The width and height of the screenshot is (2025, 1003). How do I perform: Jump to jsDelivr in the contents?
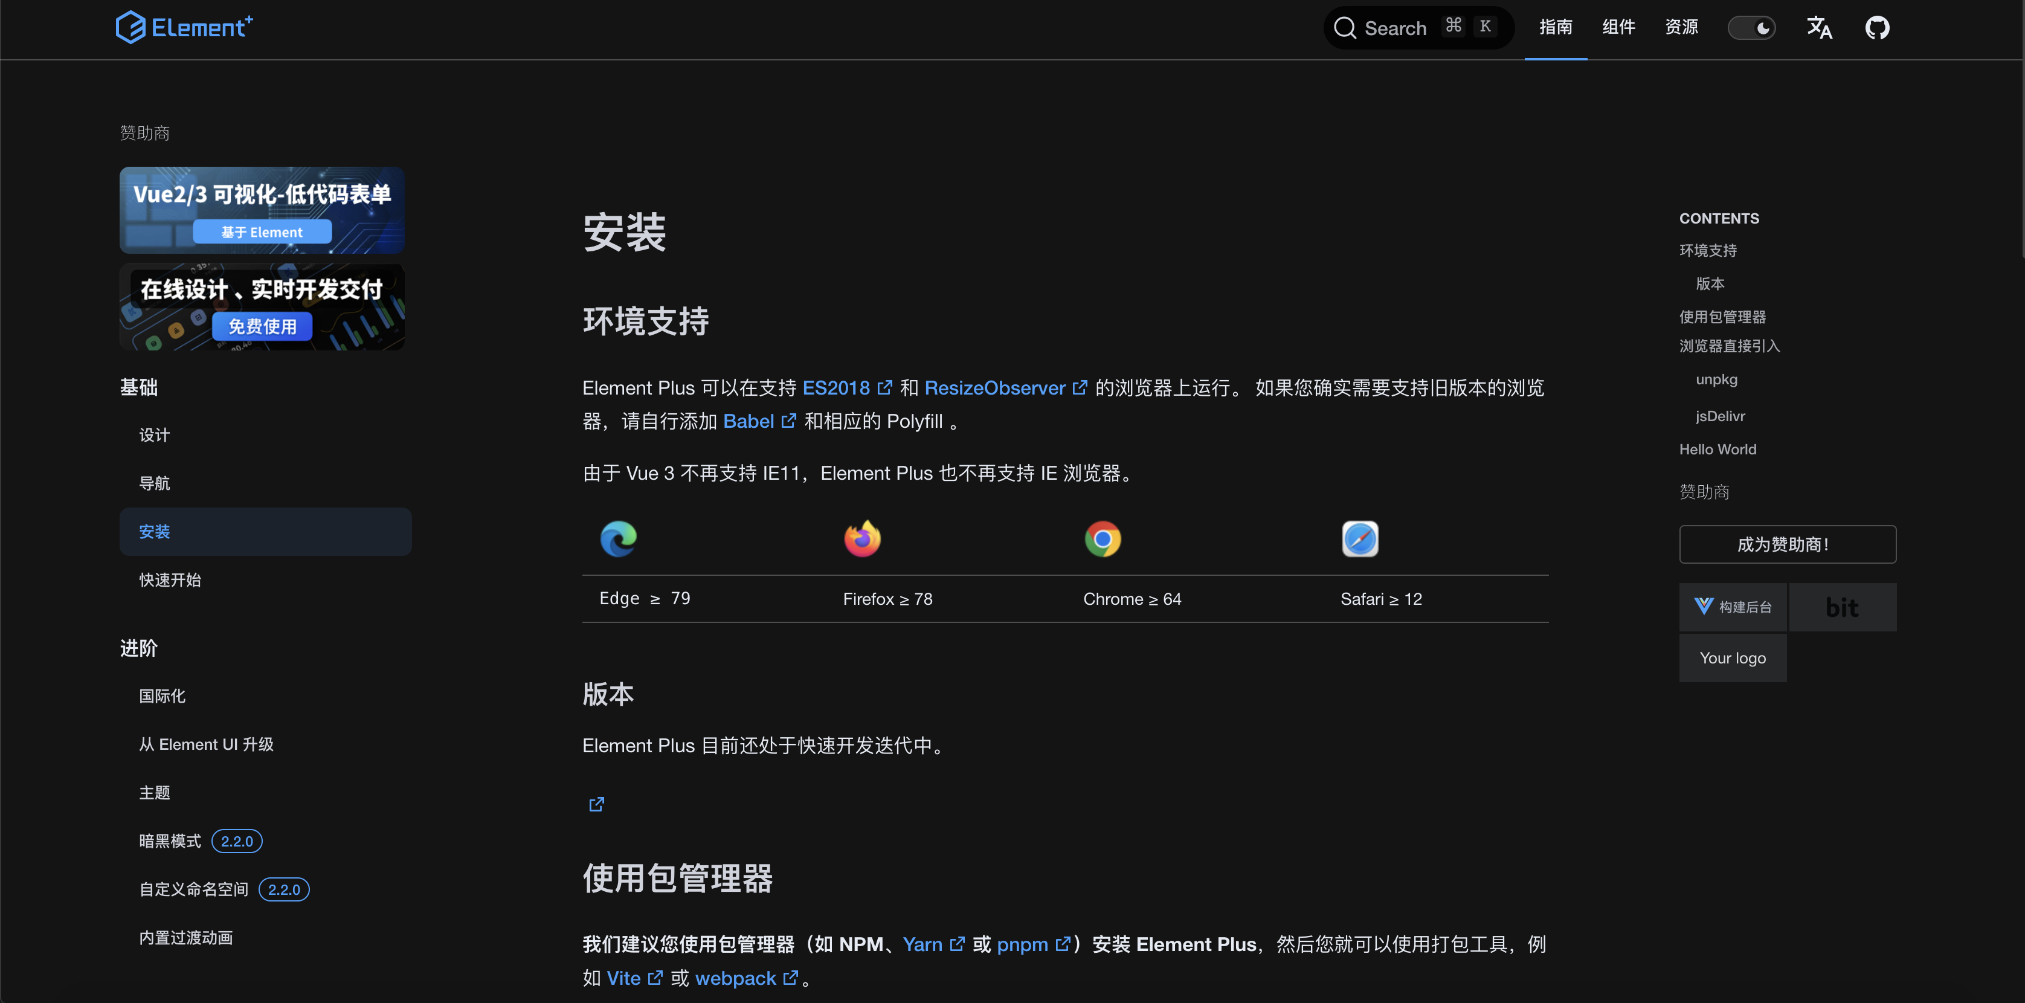[x=1719, y=416]
